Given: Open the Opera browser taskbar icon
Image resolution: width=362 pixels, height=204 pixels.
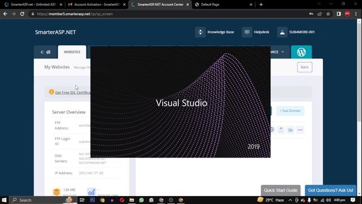Looking at the screenshot, I should click(122, 200).
